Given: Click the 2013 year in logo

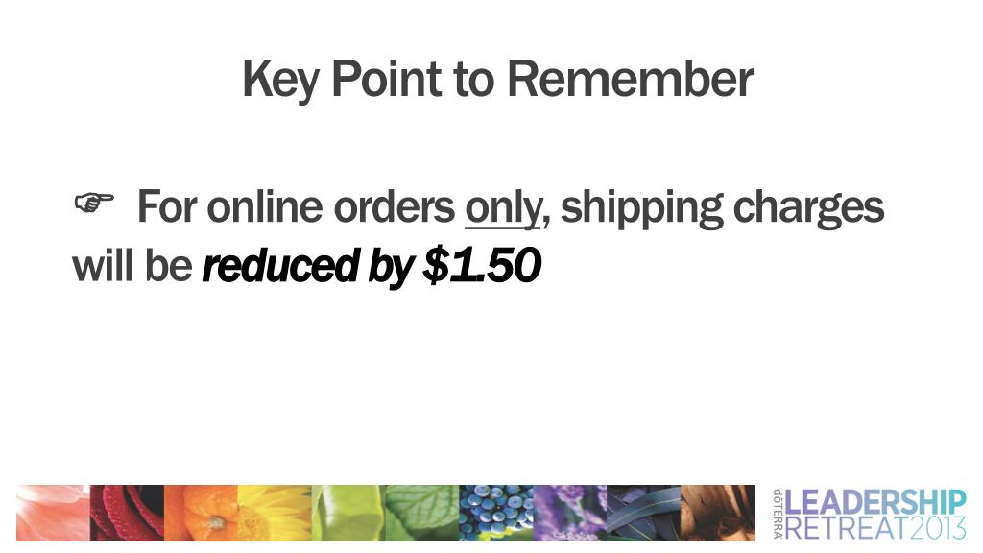Looking at the screenshot, I should tap(938, 529).
